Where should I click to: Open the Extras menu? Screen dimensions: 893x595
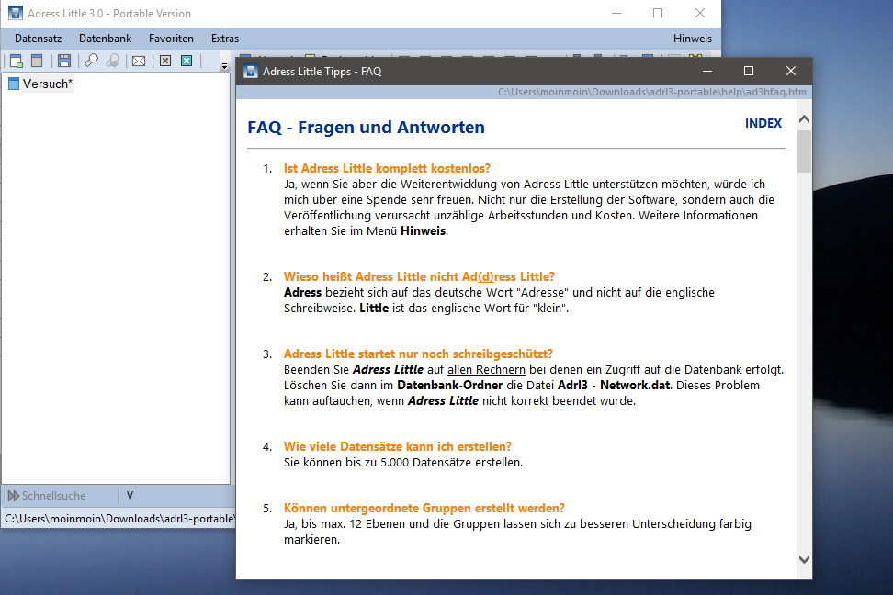tap(225, 39)
